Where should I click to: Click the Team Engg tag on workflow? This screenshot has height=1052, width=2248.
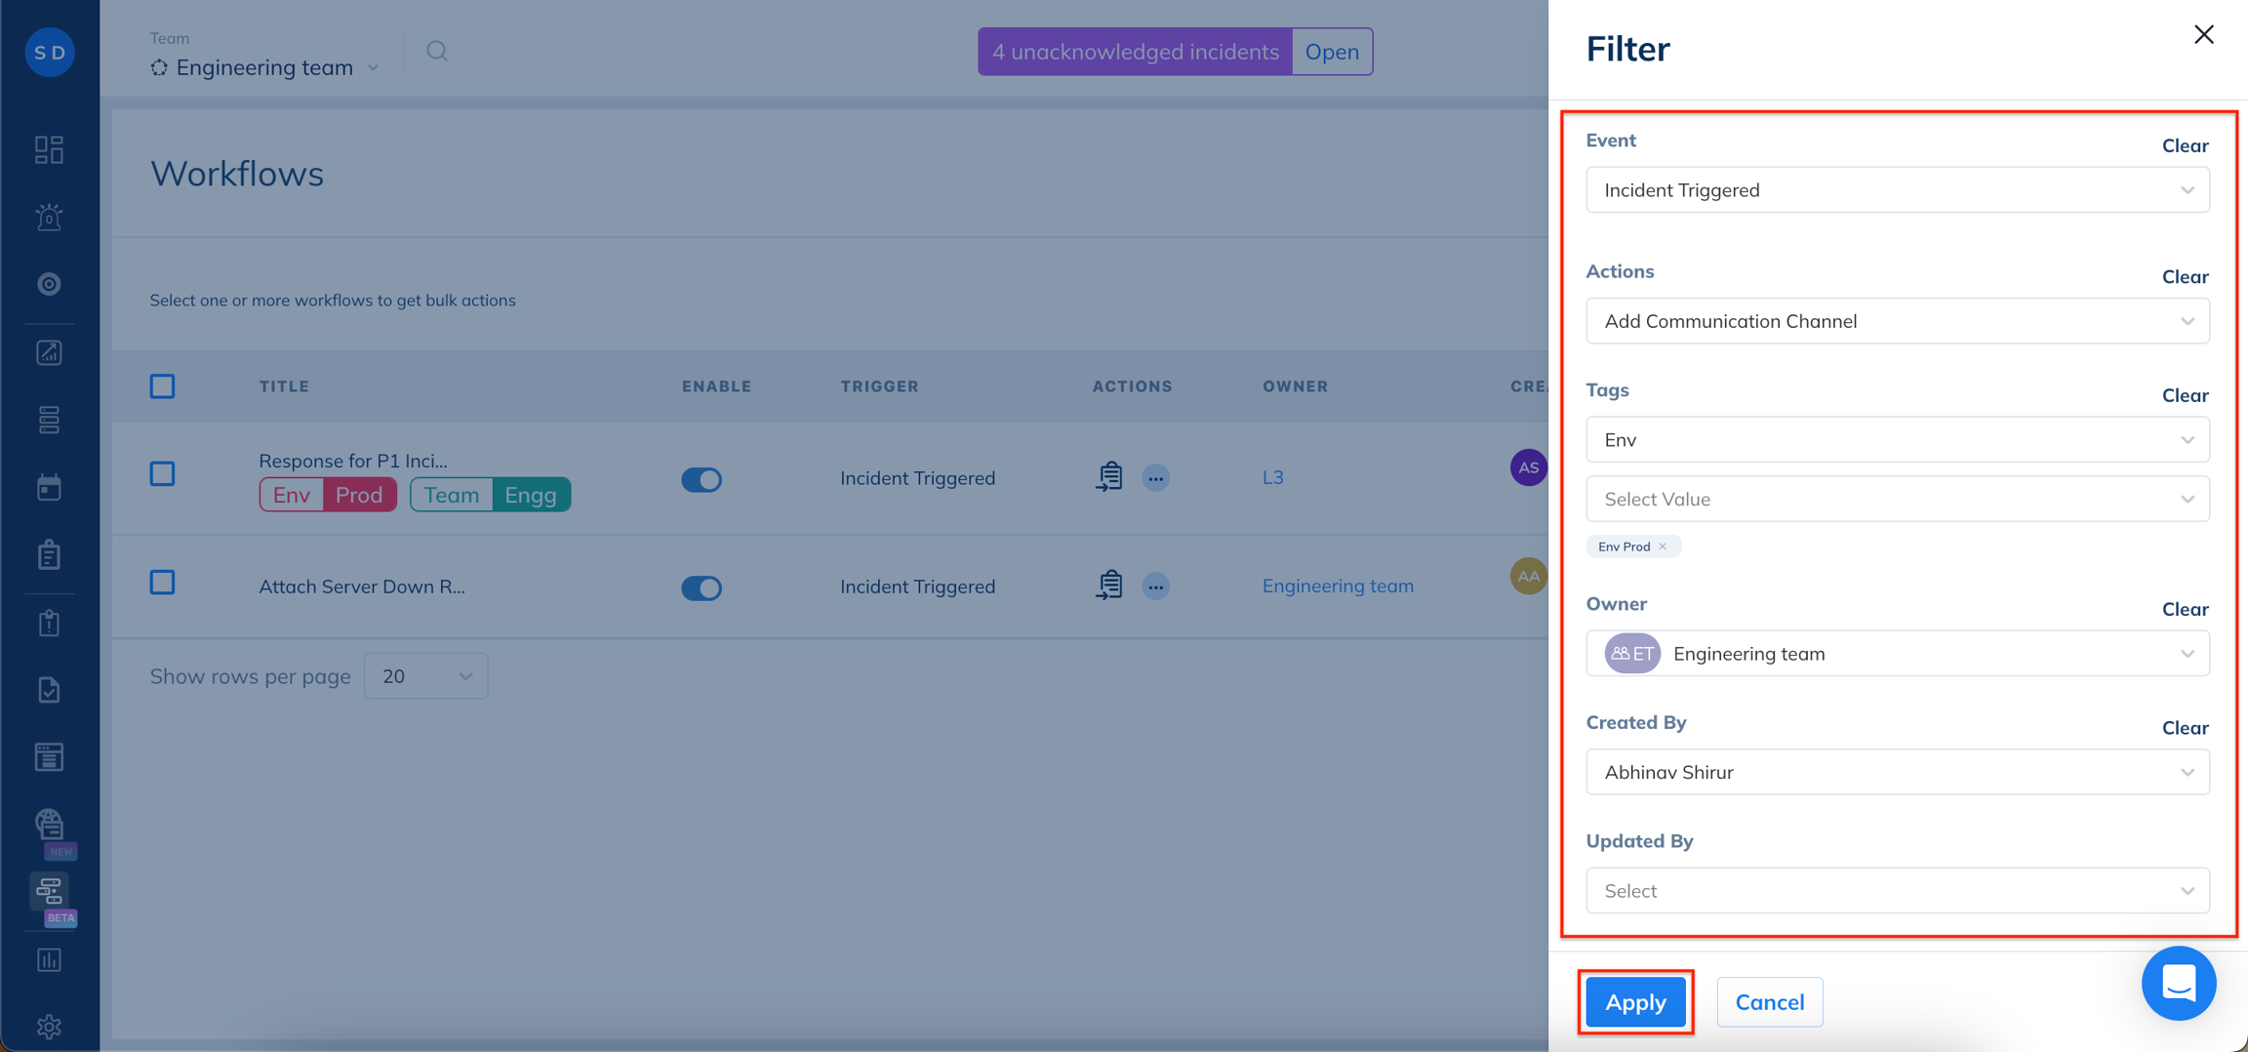click(491, 495)
